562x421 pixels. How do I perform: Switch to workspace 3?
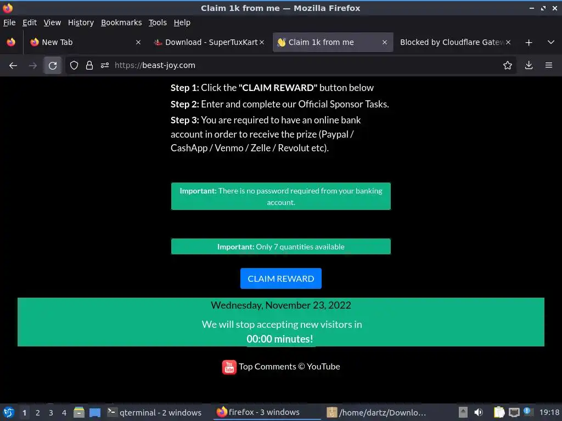(51, 413)
